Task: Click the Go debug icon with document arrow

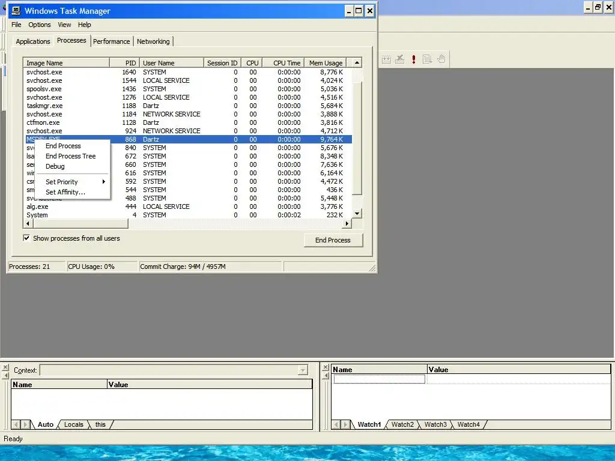Action: click(427, 59)
